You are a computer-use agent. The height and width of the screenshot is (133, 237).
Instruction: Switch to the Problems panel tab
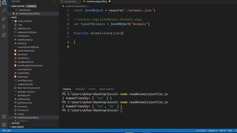tap(80, 89)
